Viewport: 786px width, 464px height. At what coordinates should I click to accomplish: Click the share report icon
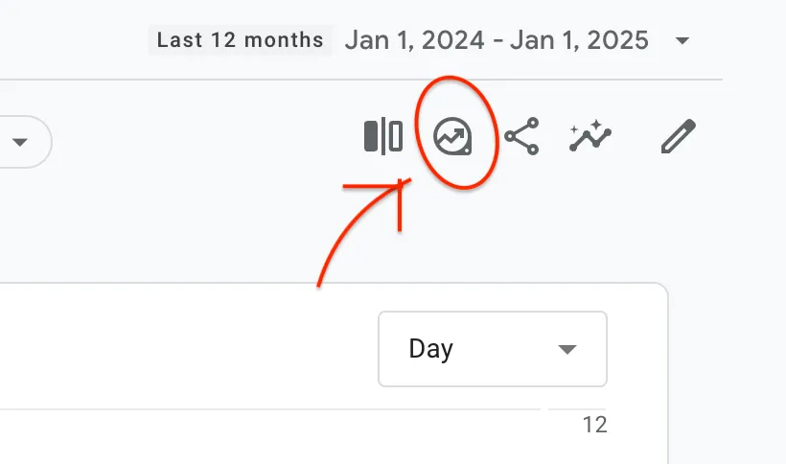coord(521,137)
